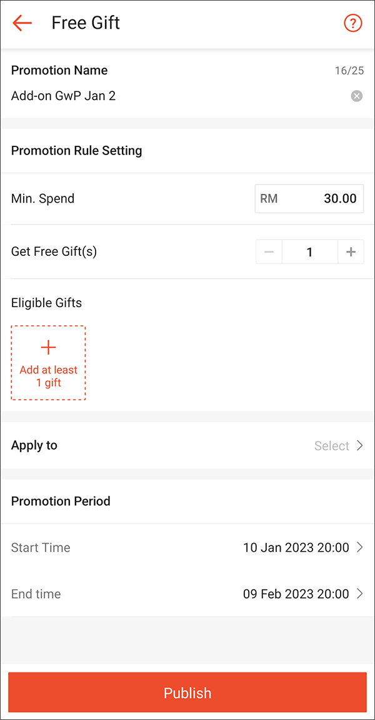Expand the Apply to selection chevron
The image size is (375, 720).
pos(360,445)
